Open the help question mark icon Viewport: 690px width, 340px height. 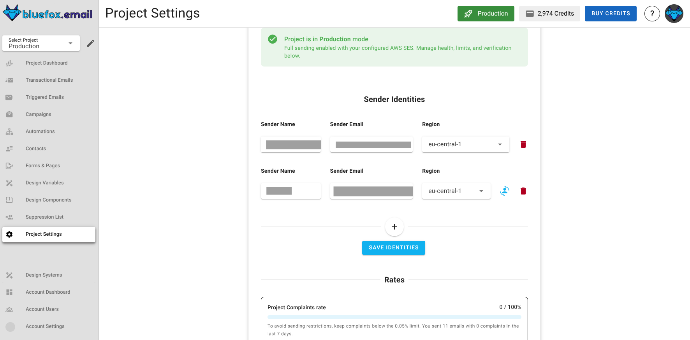click(652, 14)
